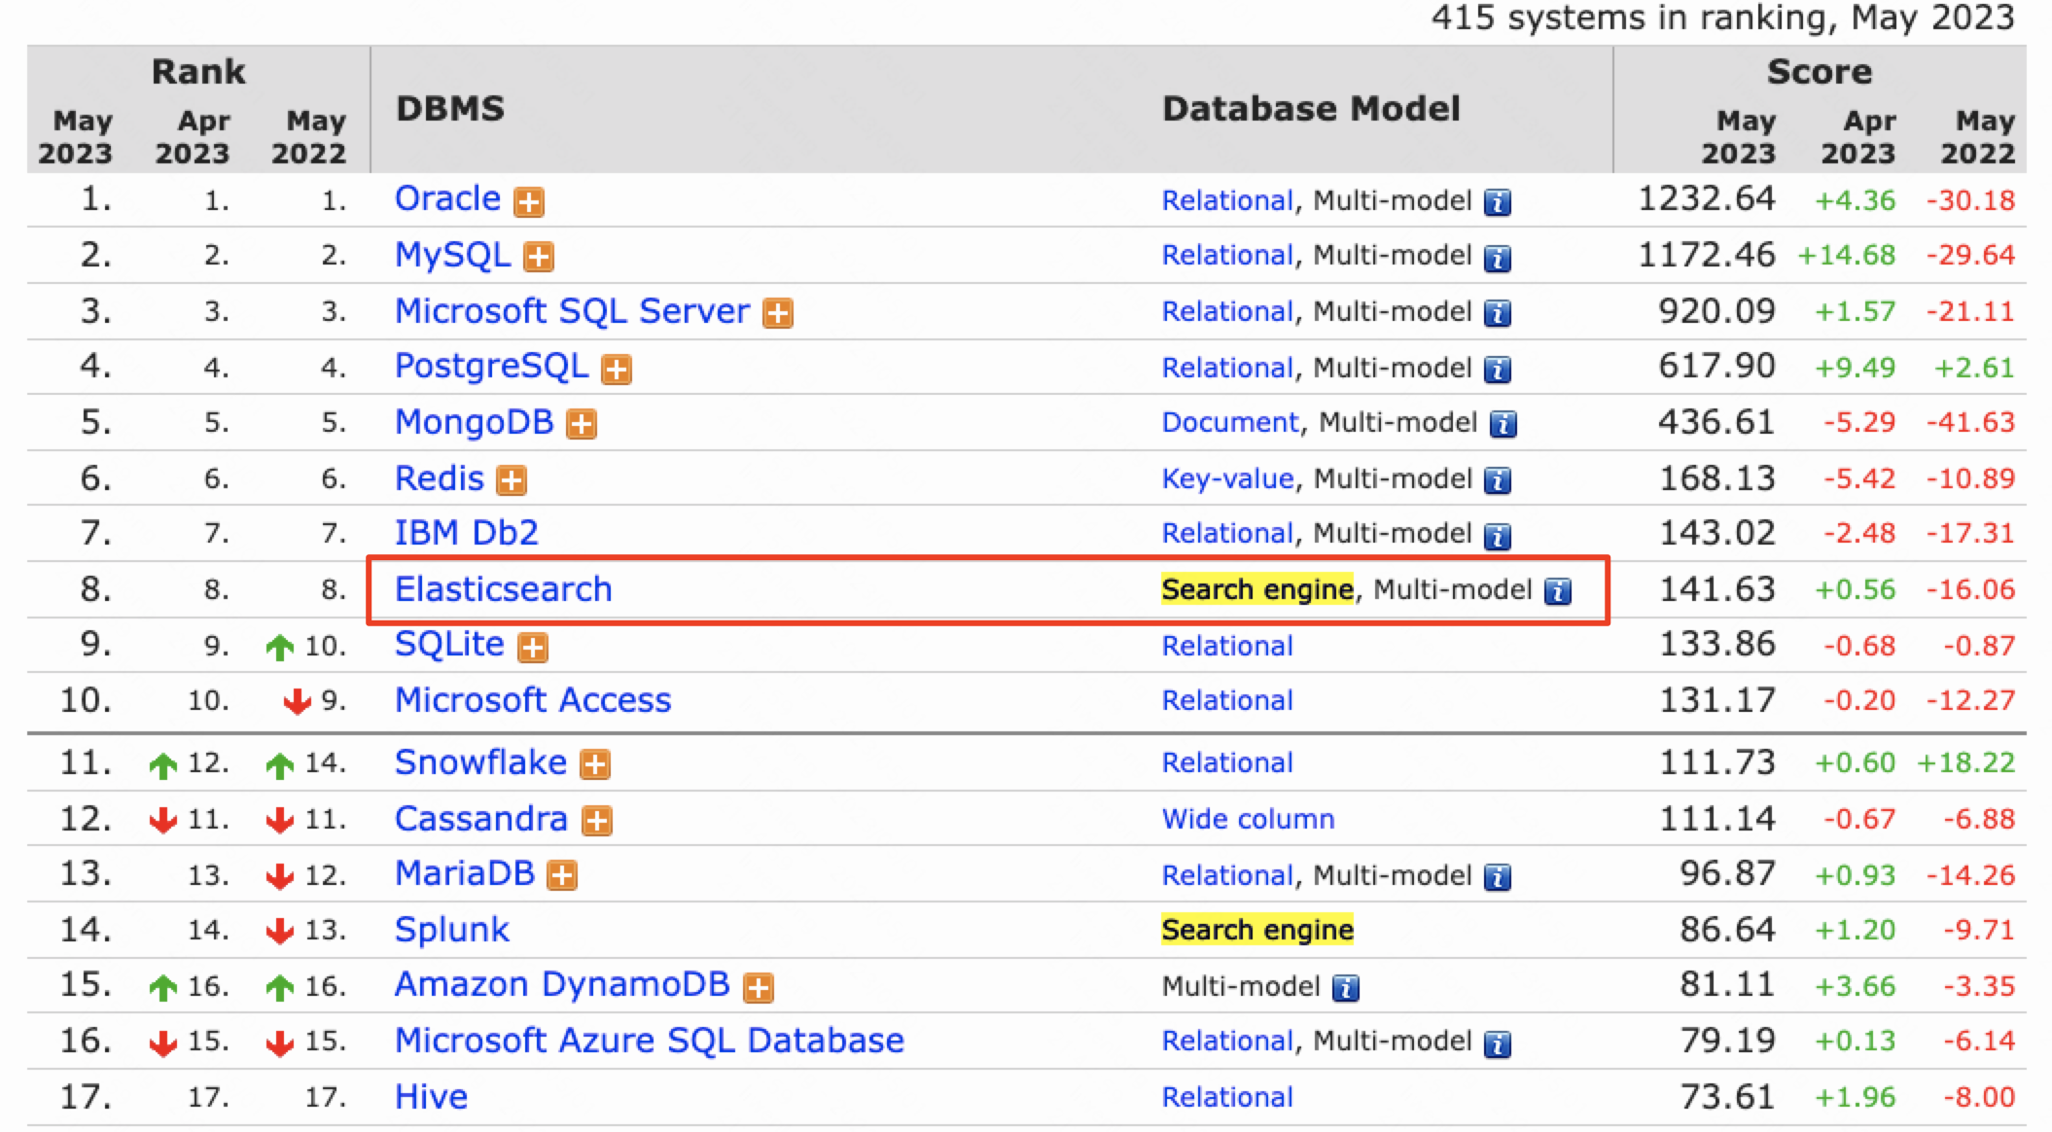Click the MySQL score 1172.46

pyautogui.click(x=1707, y=255)
